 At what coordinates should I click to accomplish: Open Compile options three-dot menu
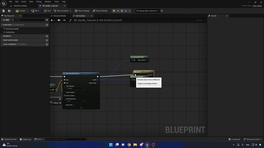[x=28, y=11]
